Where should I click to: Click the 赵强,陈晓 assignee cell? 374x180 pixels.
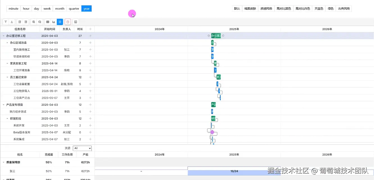point(67,84)
